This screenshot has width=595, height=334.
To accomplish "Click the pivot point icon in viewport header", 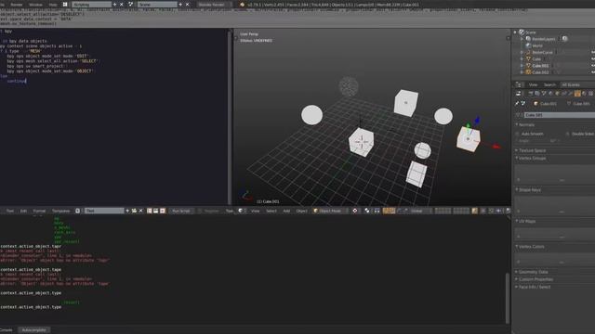I will (367, 211).
